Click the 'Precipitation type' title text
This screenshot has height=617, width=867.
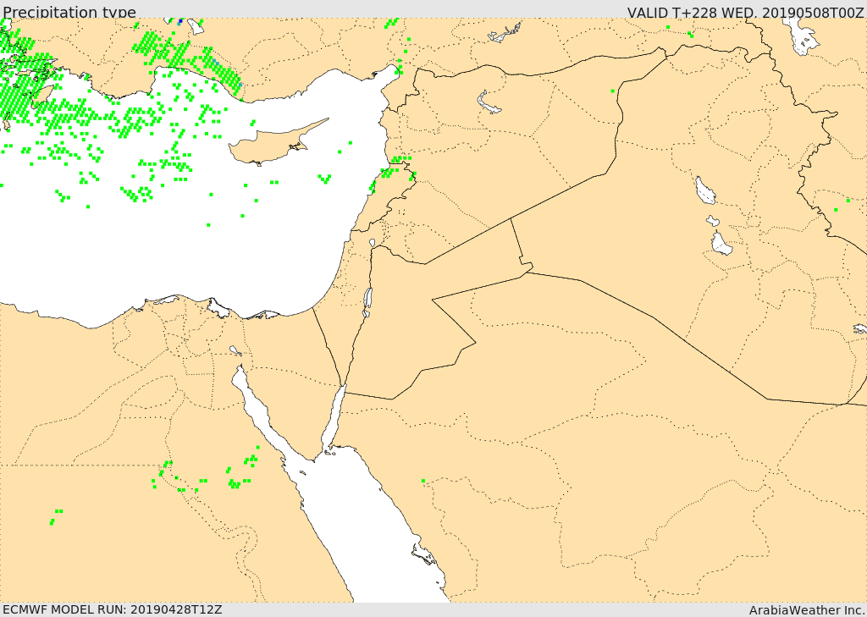pos(69,12)
